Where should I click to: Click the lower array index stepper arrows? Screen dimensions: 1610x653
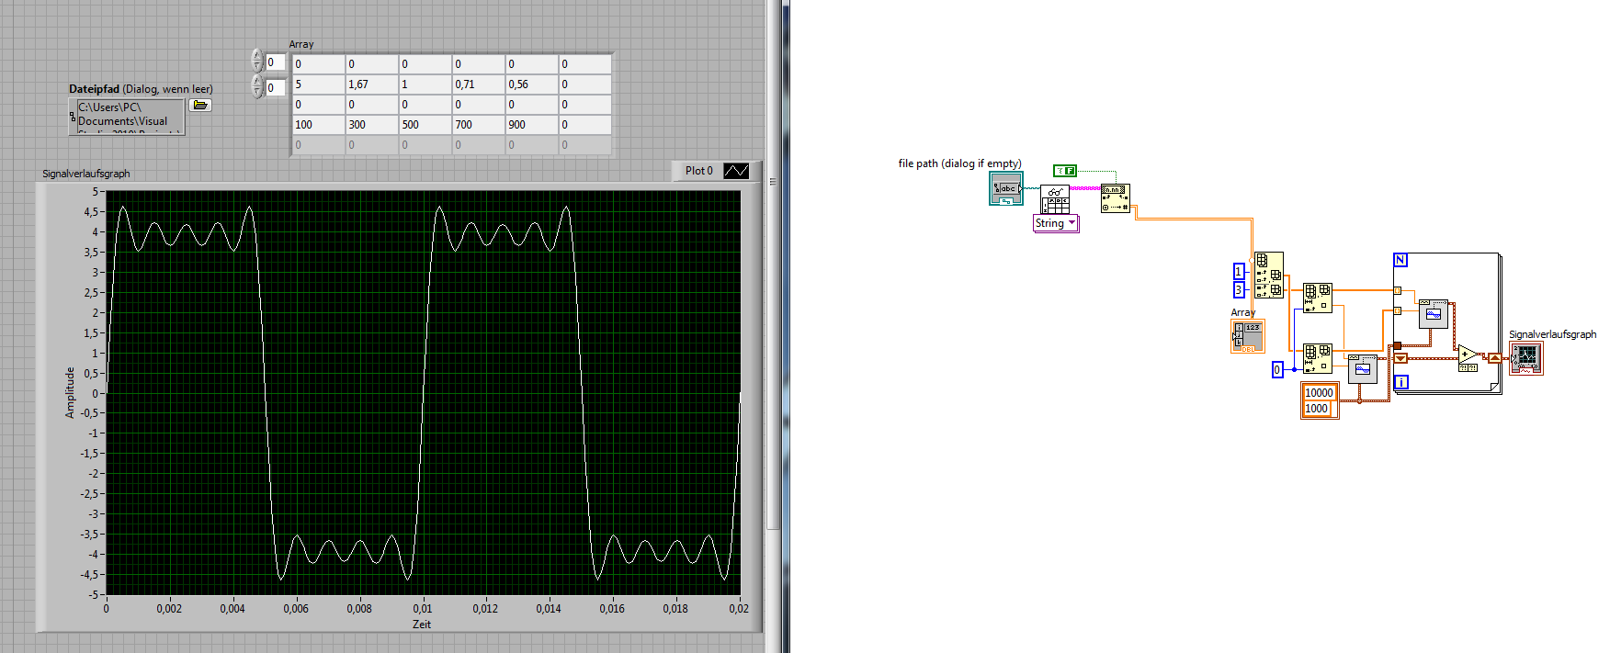click(x=257, y=86)
